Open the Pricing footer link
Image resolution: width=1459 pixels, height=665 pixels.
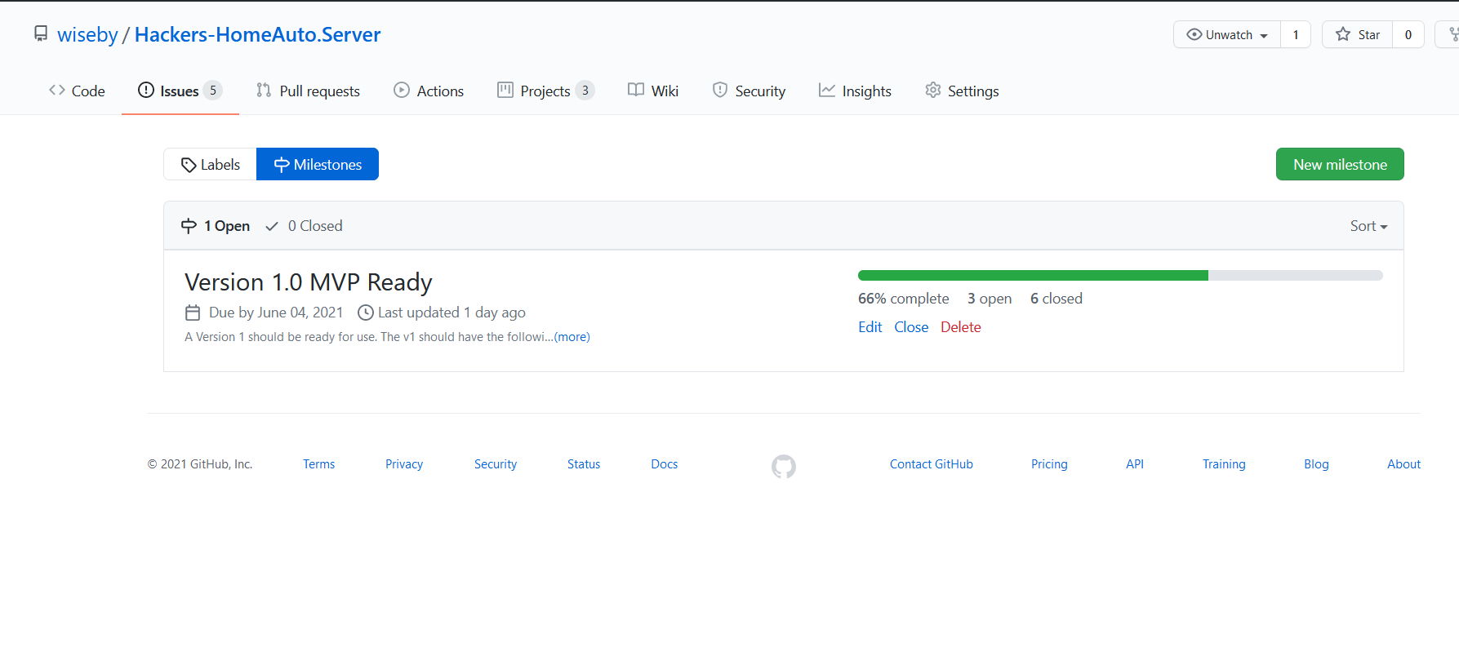[x=1049, y=463]
